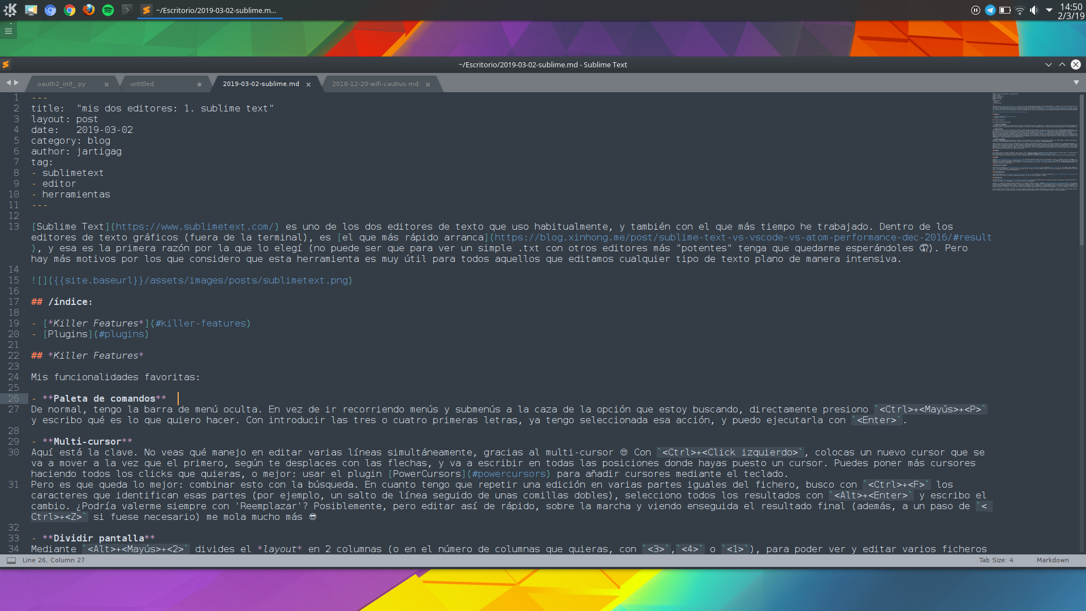Open the Markdown syntax selector

tap(1053, 560)
